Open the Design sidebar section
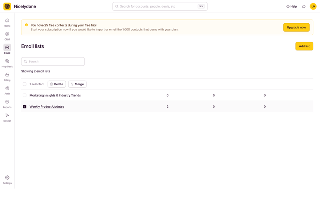 7,117
